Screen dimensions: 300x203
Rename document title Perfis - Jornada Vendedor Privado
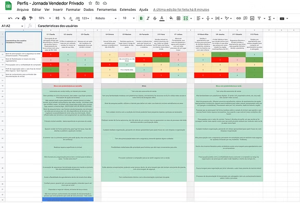[50, 3]
